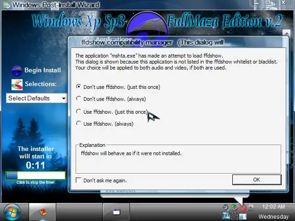Viewport: 295px width, 221px height.
Task: Click Begin Install in the wizard
Action: (42, 70)
